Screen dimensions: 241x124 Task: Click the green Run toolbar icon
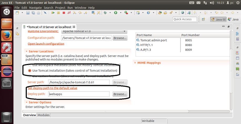click(115, 13)
